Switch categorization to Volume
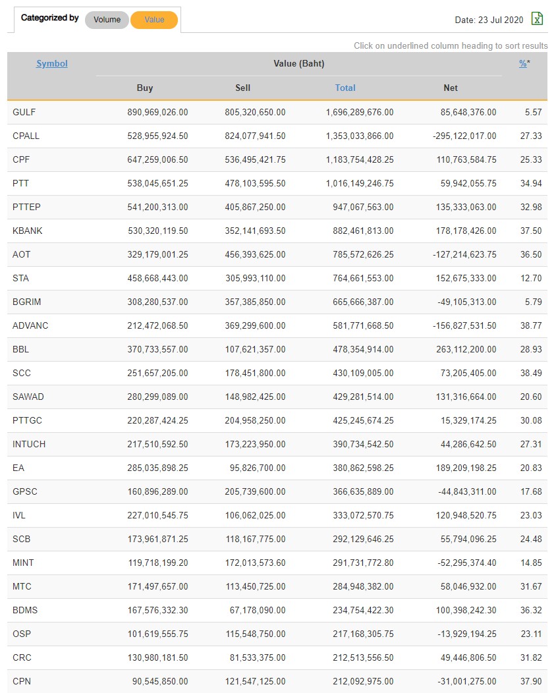 coord(107,20)
